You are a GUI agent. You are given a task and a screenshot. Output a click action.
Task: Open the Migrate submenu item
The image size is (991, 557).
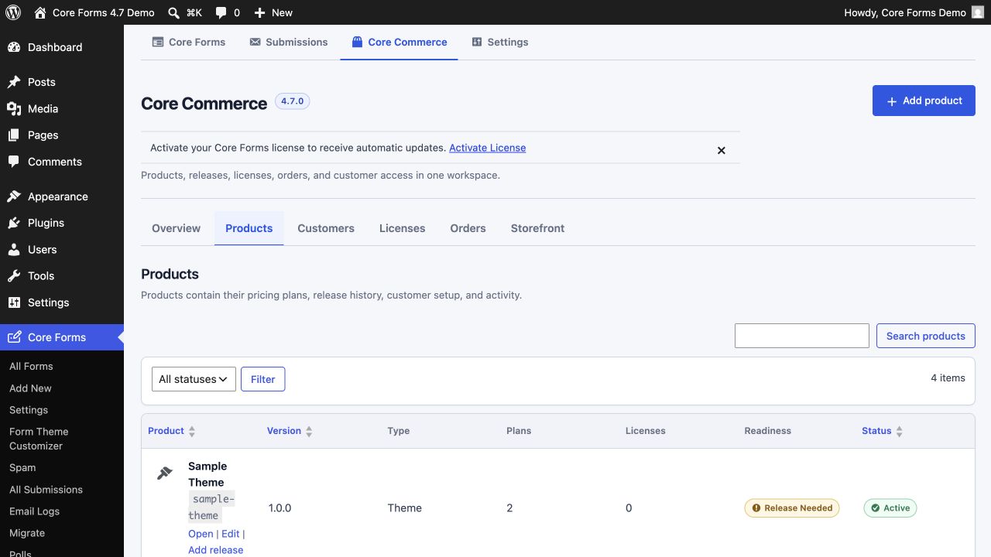[27, 533]
